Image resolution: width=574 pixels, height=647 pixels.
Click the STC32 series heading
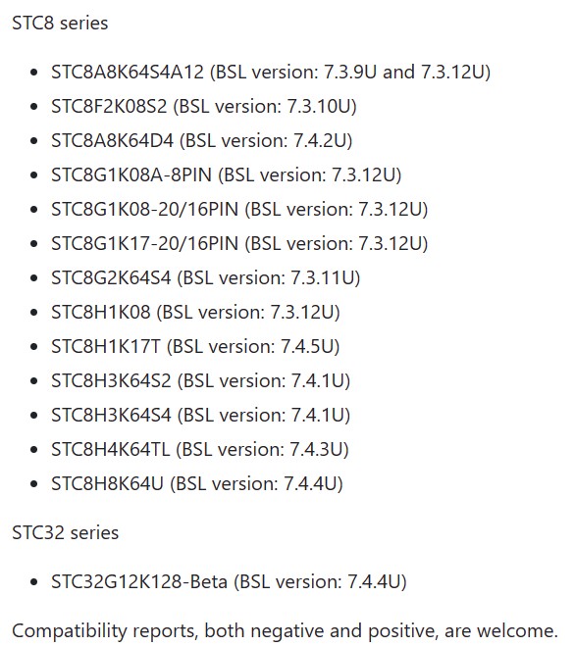point(65,532)
